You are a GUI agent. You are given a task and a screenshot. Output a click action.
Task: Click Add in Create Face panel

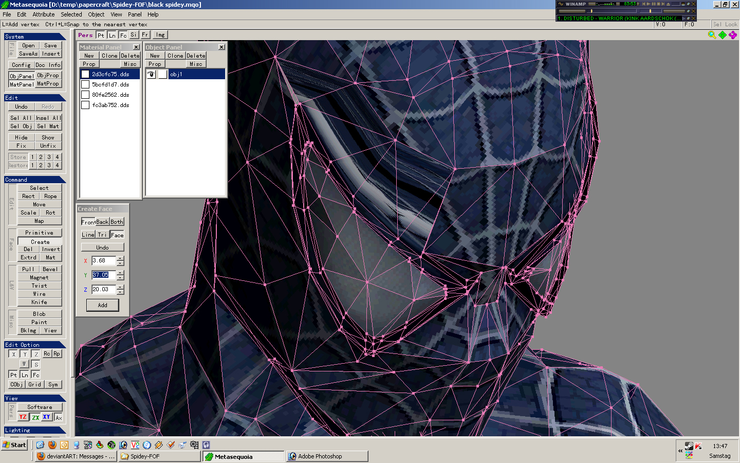tap(103, 305)
